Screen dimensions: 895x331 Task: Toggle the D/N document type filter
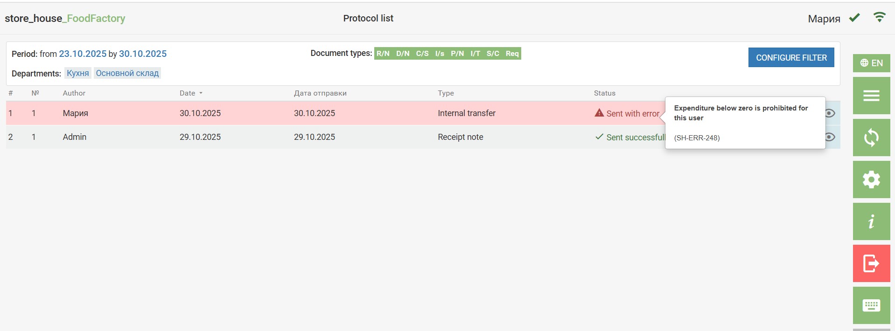pos(403,54)
